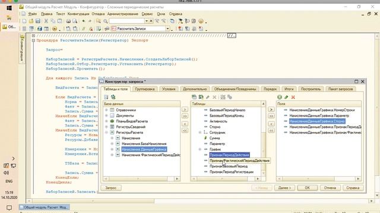Delete field with red X above Поля

[x=293, y=97]
